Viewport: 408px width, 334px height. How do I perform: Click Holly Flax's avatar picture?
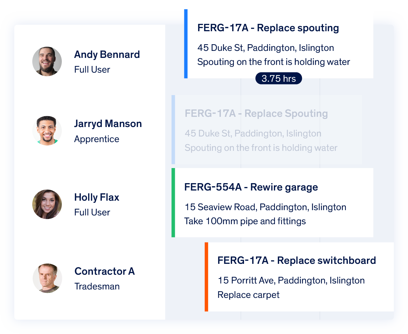click(x=47, y=204)
